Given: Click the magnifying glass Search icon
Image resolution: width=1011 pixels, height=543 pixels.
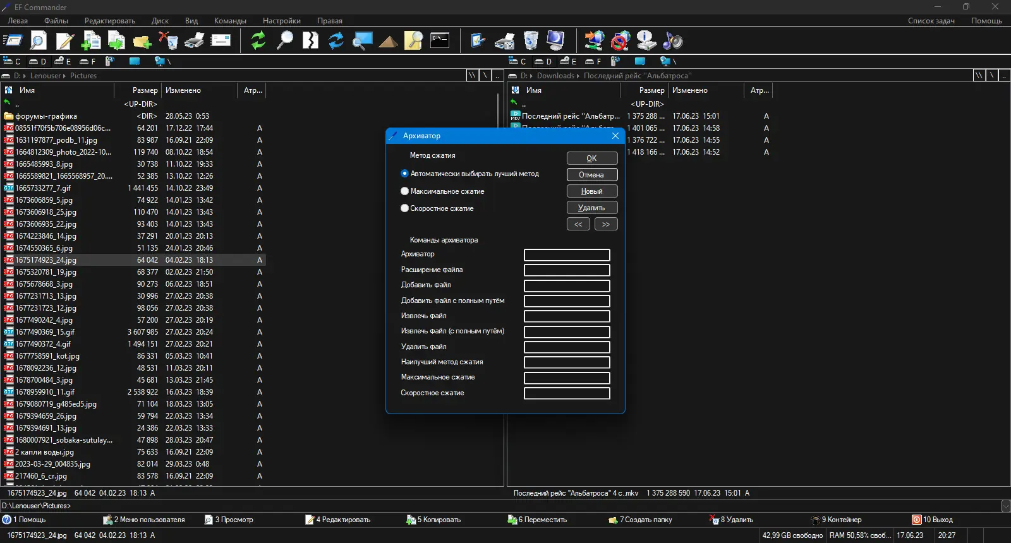Looking at the screenshot, I should tap(285, 41).
